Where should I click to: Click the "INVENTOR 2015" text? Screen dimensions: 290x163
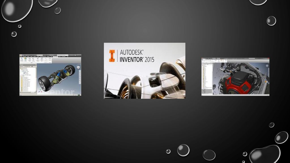point(137,59)
